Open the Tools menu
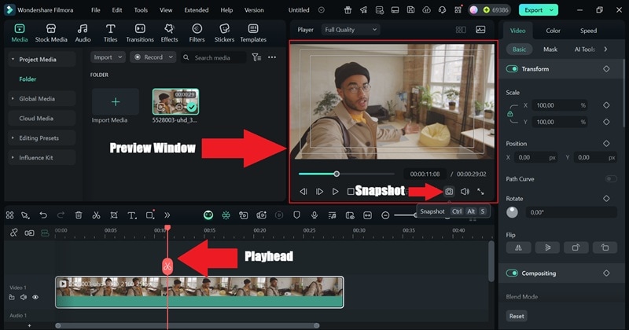This screenshot has height=330, width=629. click(141, 10)
